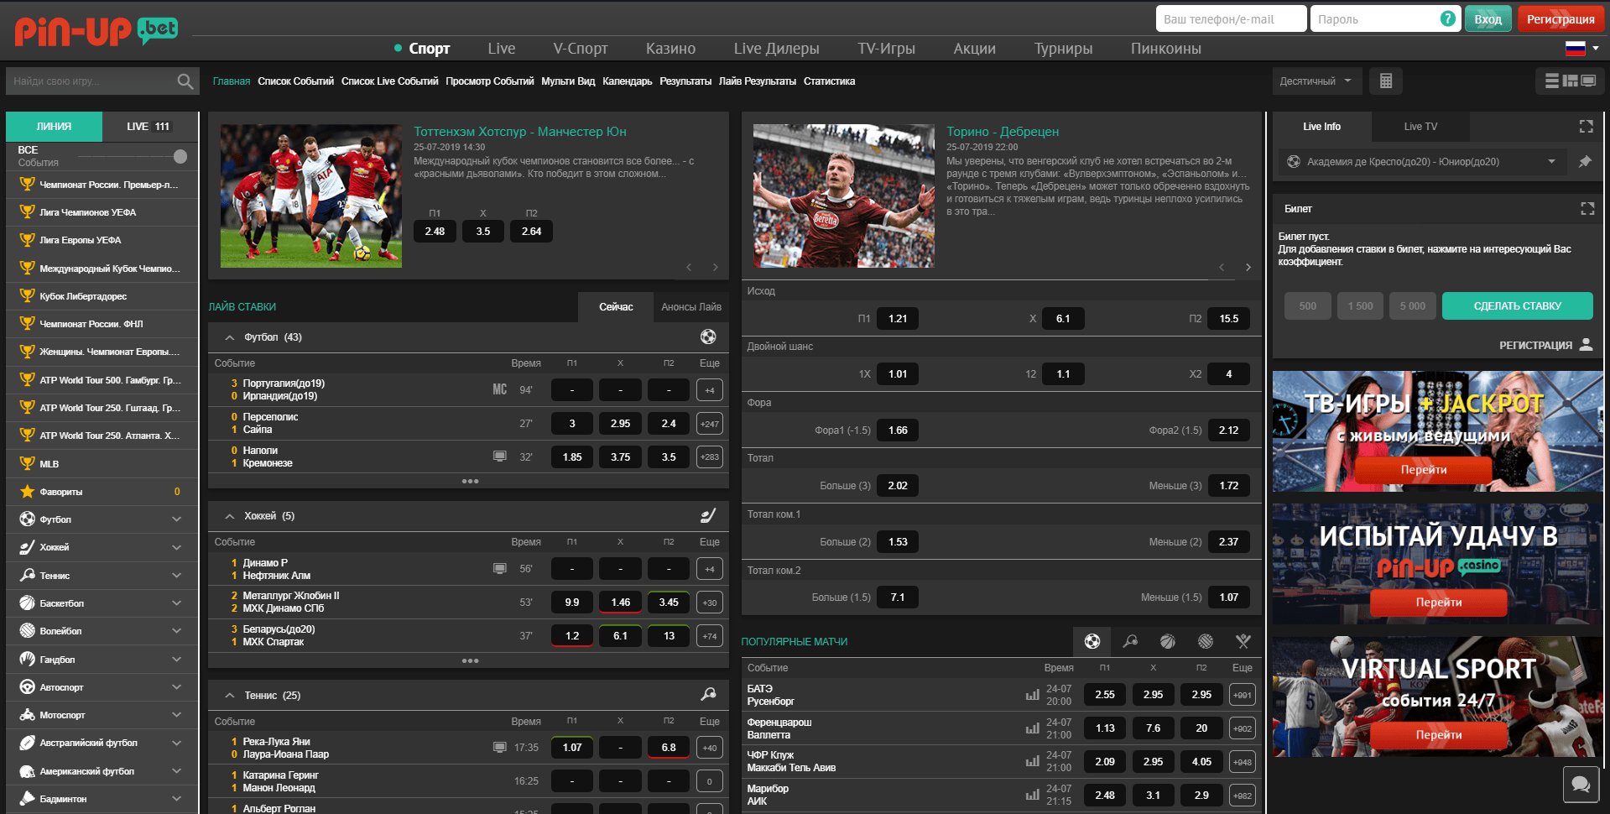Switch the page layout view icon
This screenshot has height=814, width=1610.
click(x=1570, y=81)
